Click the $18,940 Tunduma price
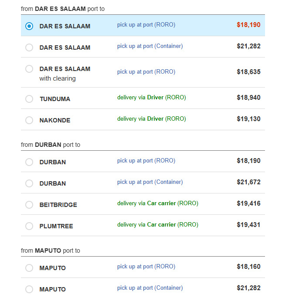Screen dimensions: 289x298 click(x=248, y=98)
